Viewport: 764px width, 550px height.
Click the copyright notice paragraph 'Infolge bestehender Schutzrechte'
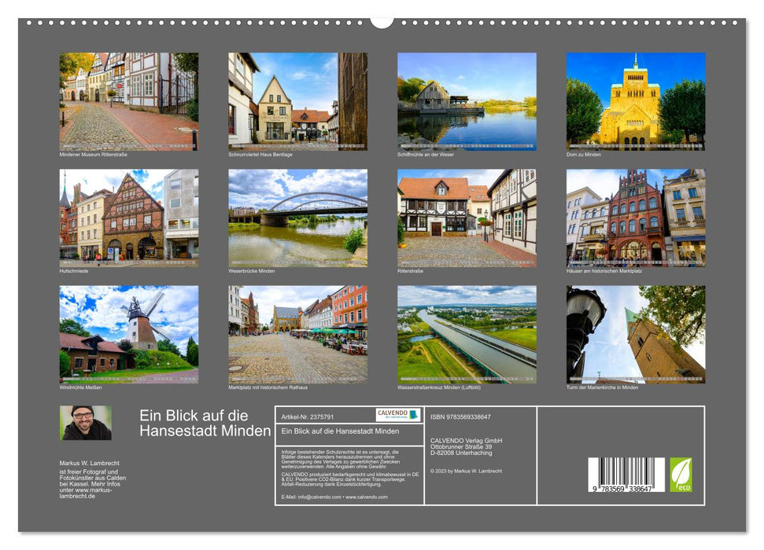(340, 459)
